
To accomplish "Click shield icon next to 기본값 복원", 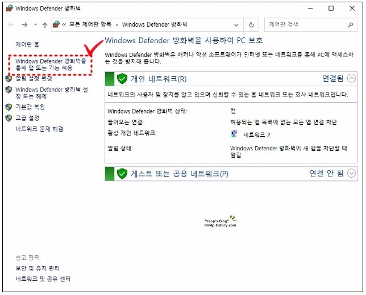I will pyautogui.click(x=9, y=107).
